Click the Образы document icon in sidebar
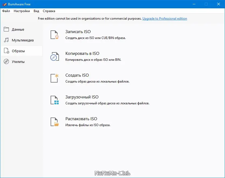The height and width of the screenshot is (178, 225). point(6,51)
